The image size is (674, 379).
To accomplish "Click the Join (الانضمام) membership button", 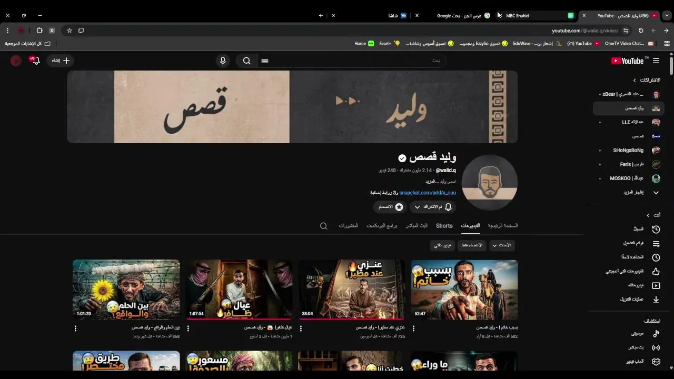I will 390,207.
